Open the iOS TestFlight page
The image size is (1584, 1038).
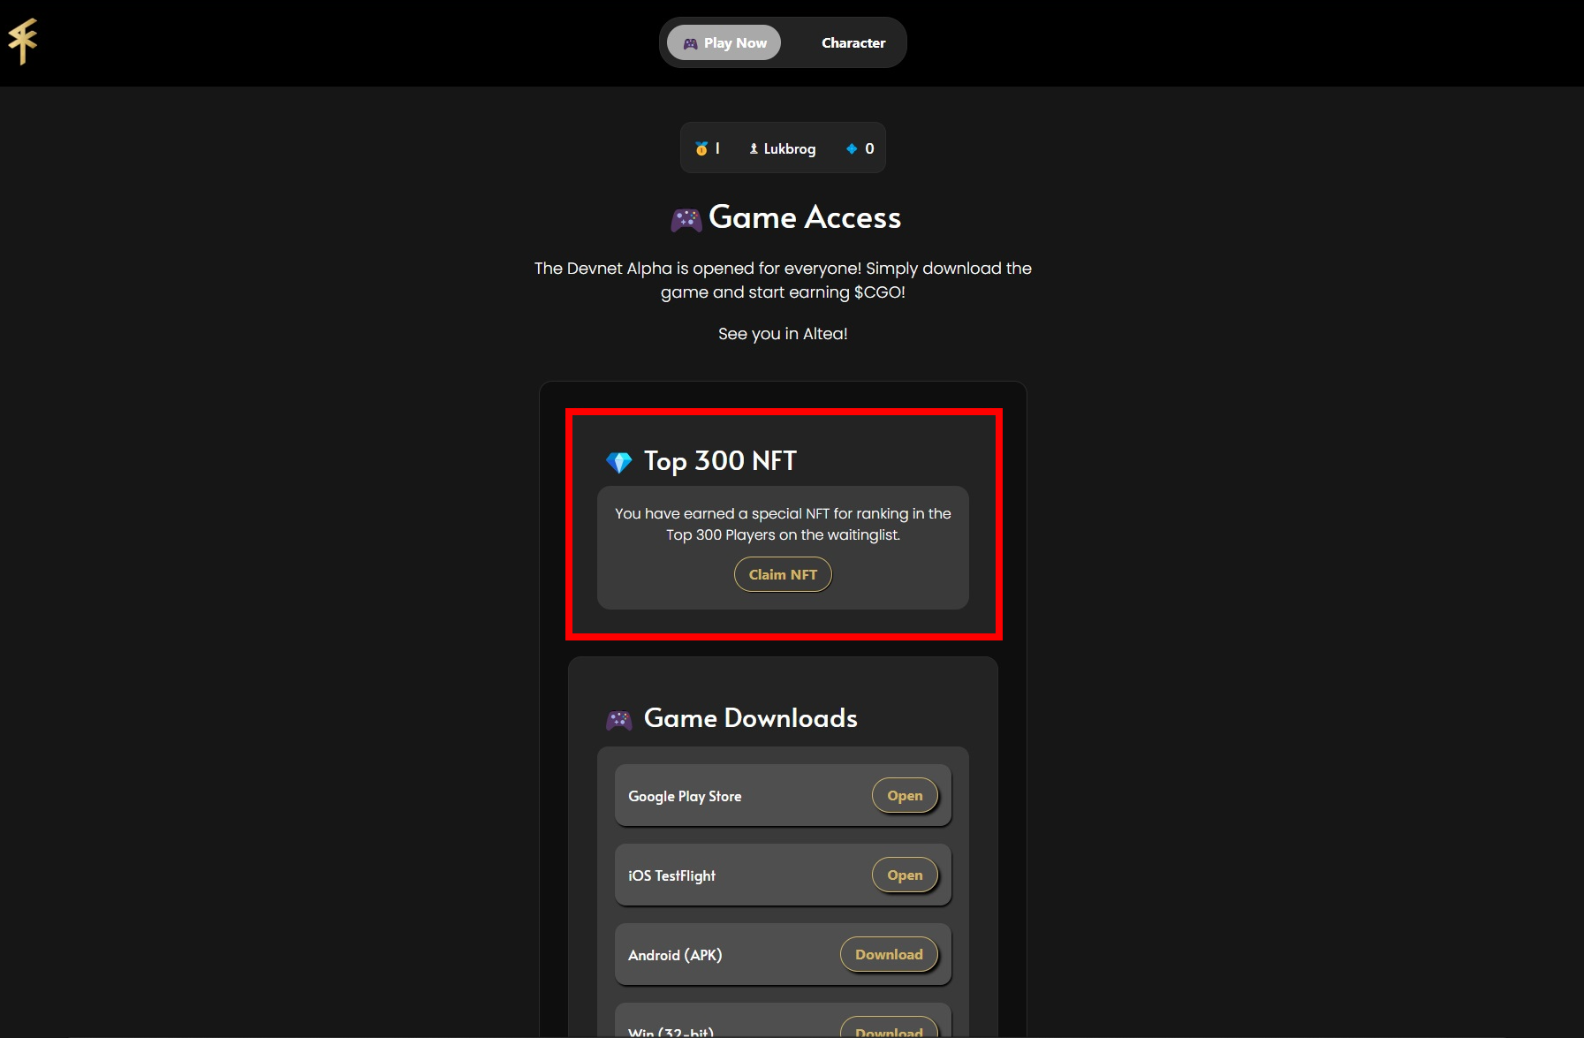905,875
